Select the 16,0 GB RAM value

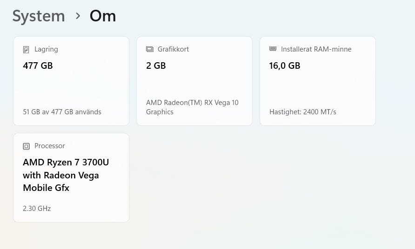[x=285, y=66]
